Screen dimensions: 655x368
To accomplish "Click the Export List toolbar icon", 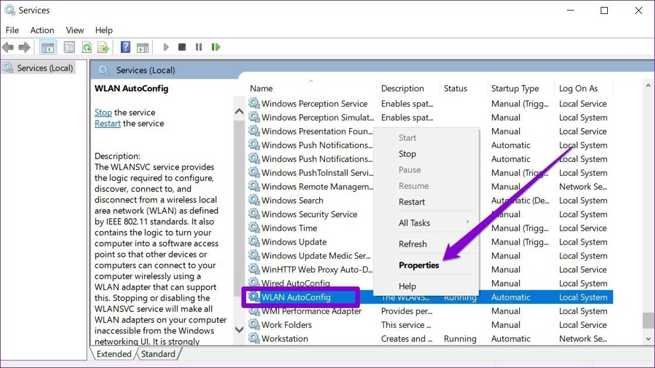I will point(103,47).
